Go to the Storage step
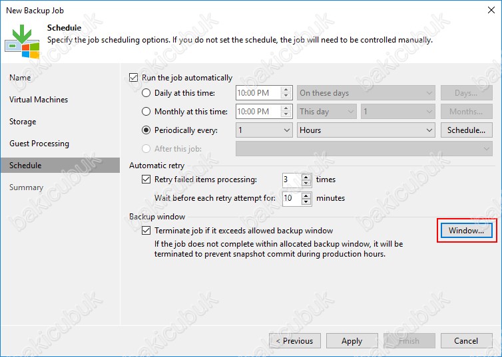This screenshot has width=502, height=357. pos(23,122)
